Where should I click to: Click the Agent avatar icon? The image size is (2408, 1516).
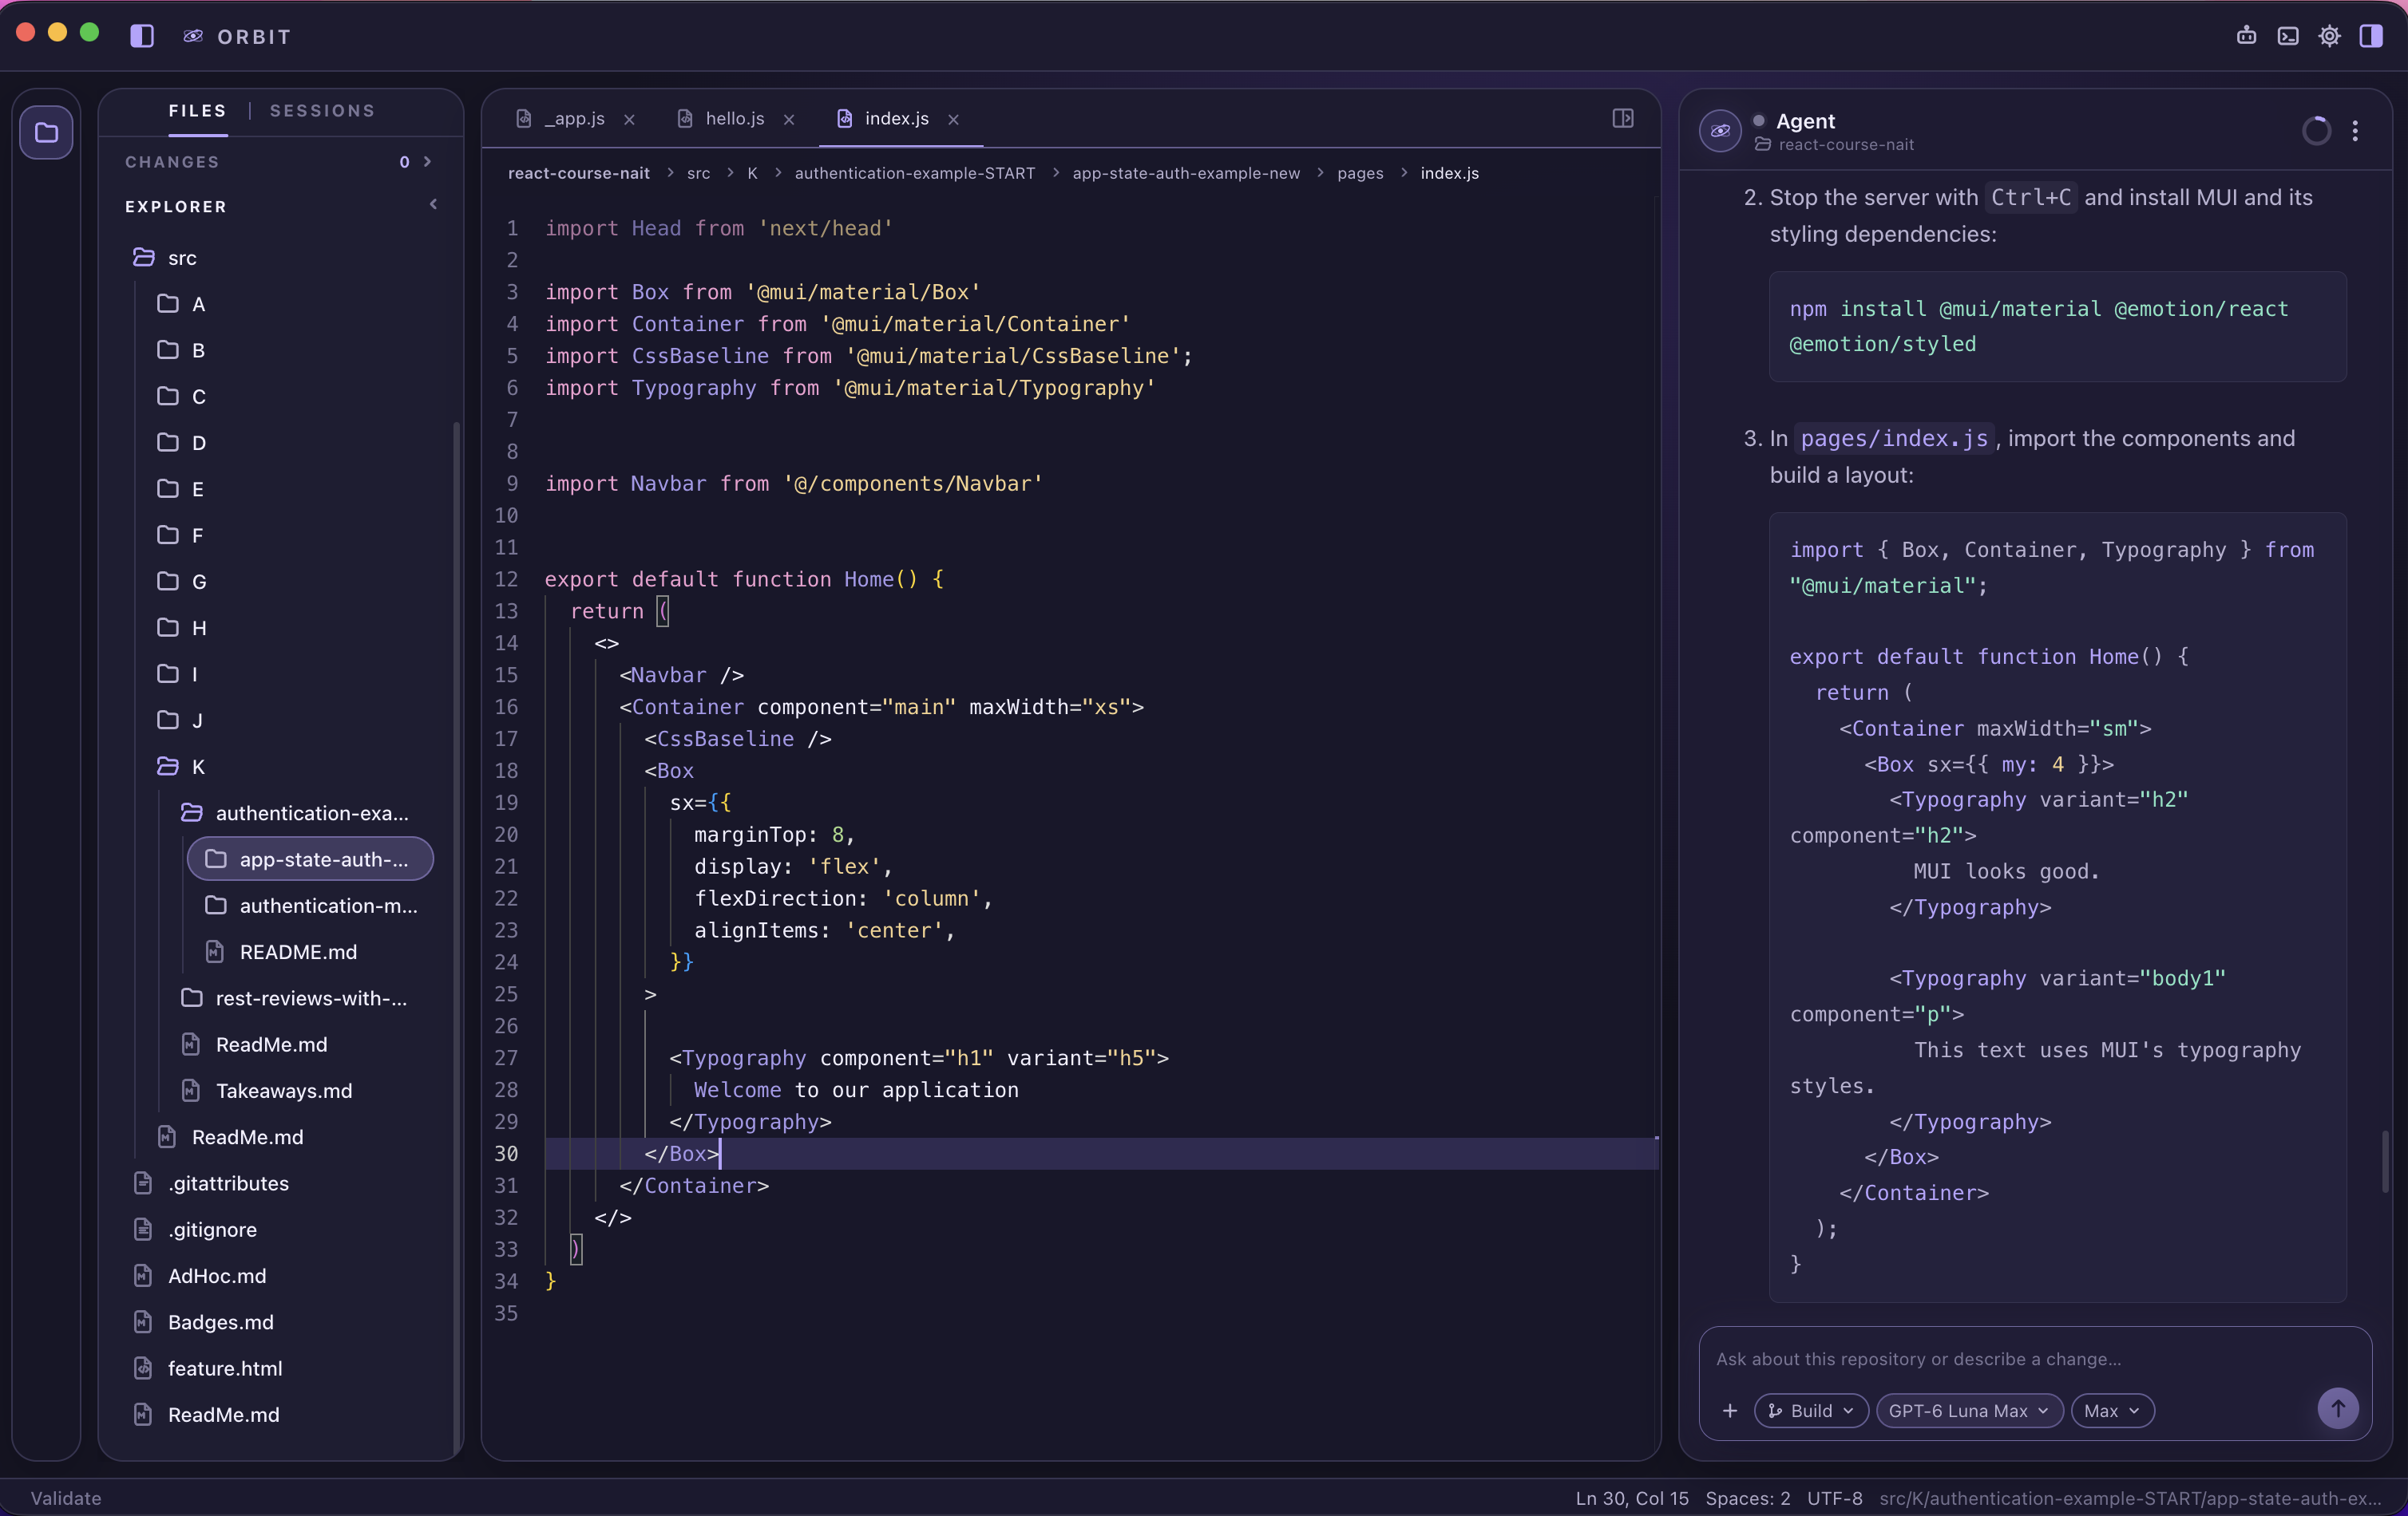1720,131
